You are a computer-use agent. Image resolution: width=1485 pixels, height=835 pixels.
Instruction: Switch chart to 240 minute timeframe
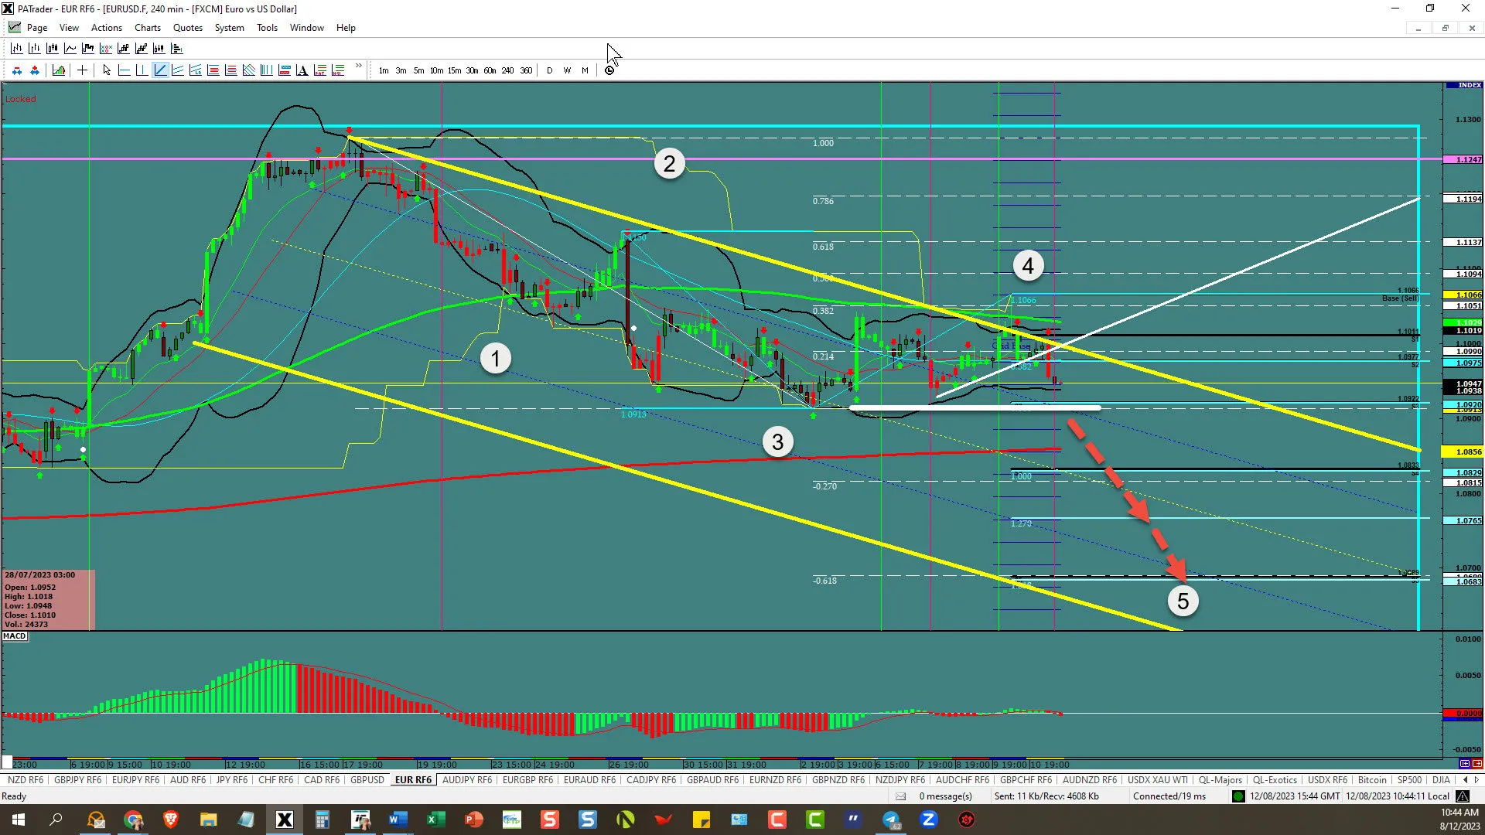pos(507,70)
